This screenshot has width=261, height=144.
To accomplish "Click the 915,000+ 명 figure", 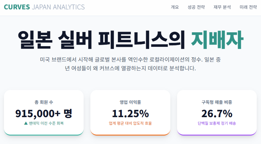I will coord(44,114).
